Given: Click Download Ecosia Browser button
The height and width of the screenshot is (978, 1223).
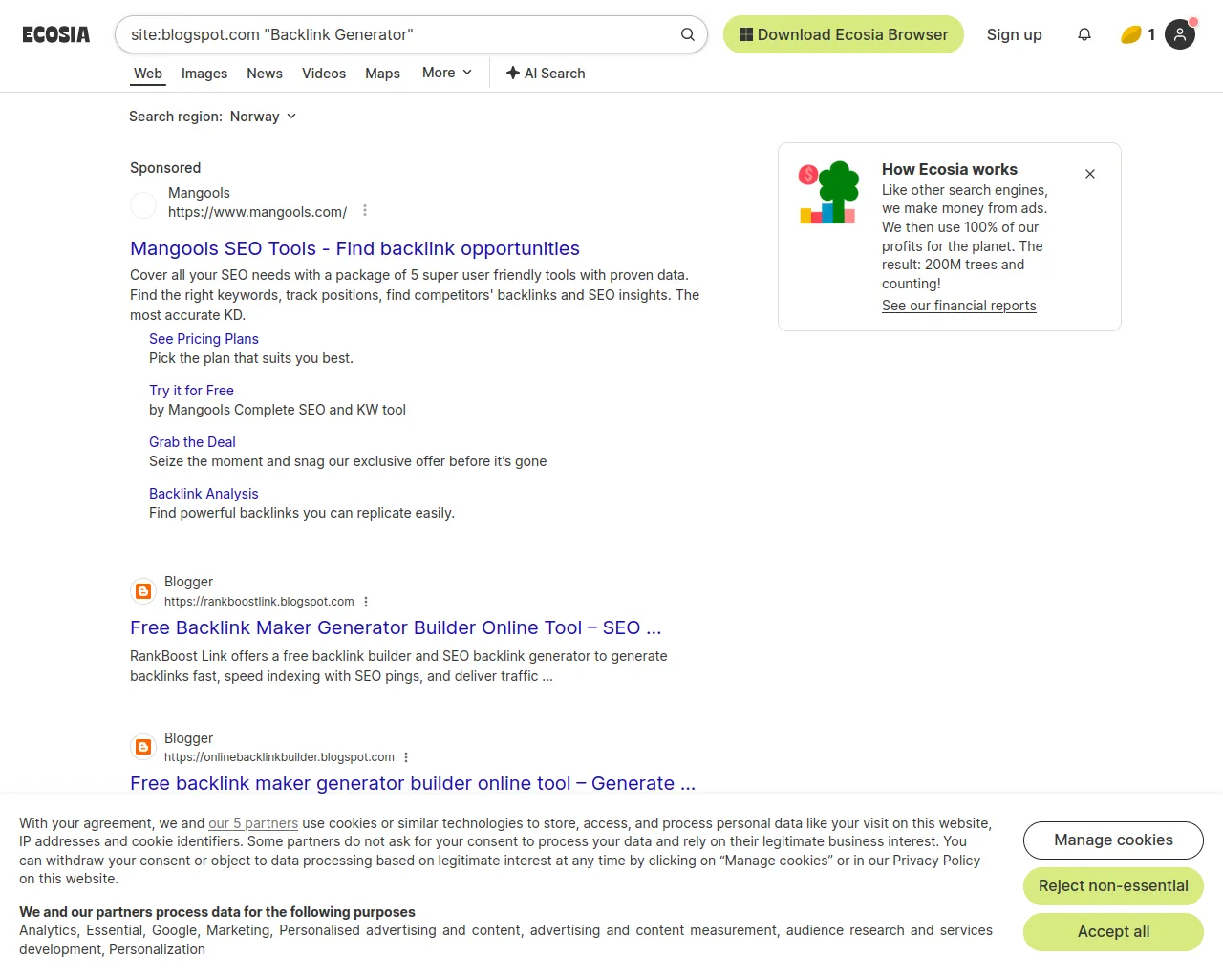Looking at the screenshot, I should click(x=844, y=34).
